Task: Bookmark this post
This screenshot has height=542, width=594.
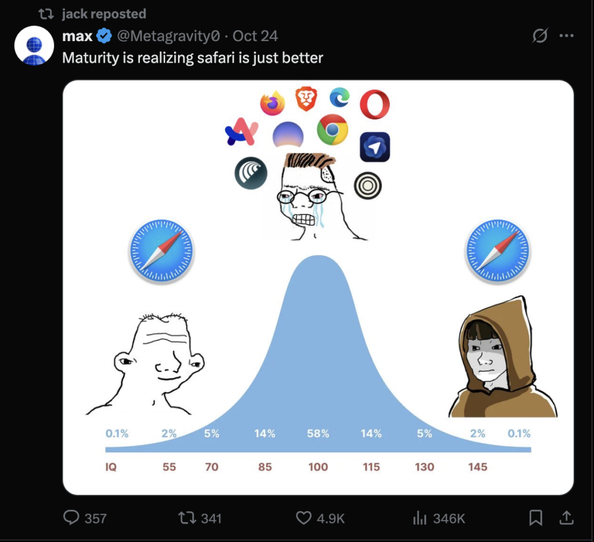Action: click(x=536, y=518)
